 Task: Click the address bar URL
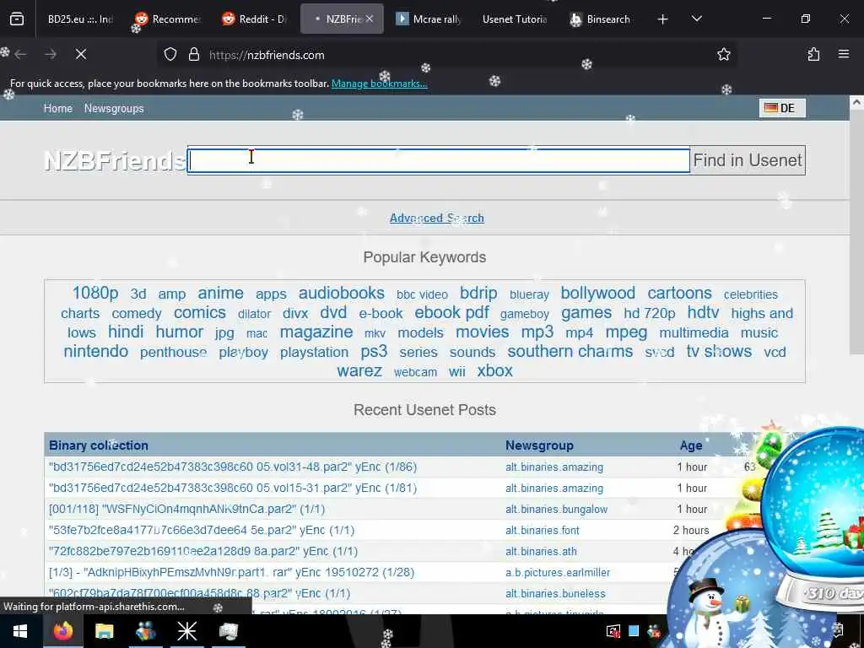pos(267,55)
